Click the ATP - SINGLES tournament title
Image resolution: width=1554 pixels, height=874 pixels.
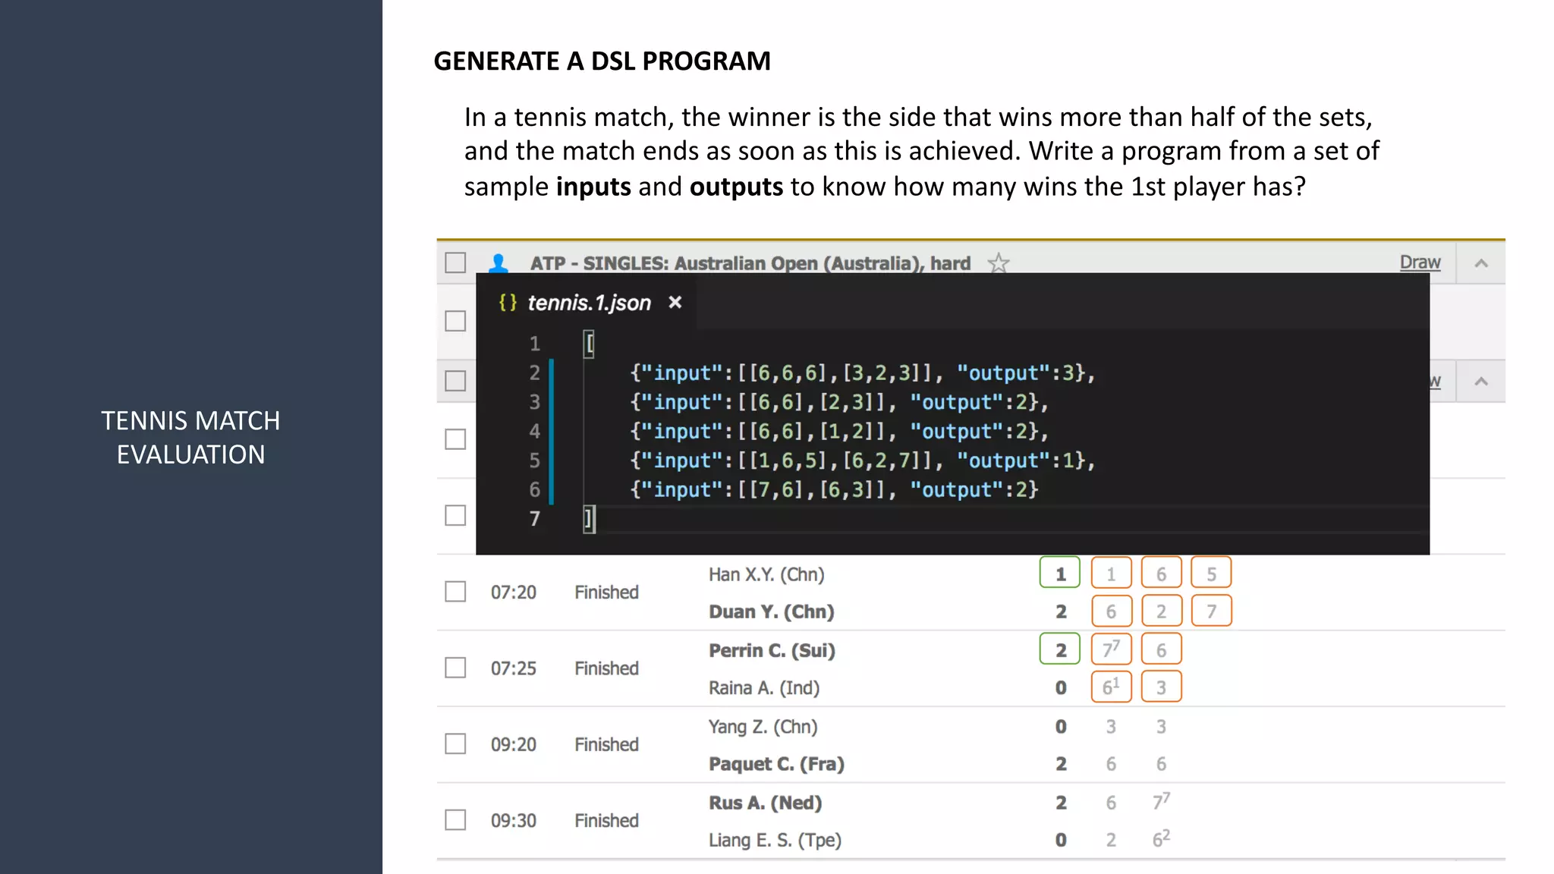pos(750,263)
